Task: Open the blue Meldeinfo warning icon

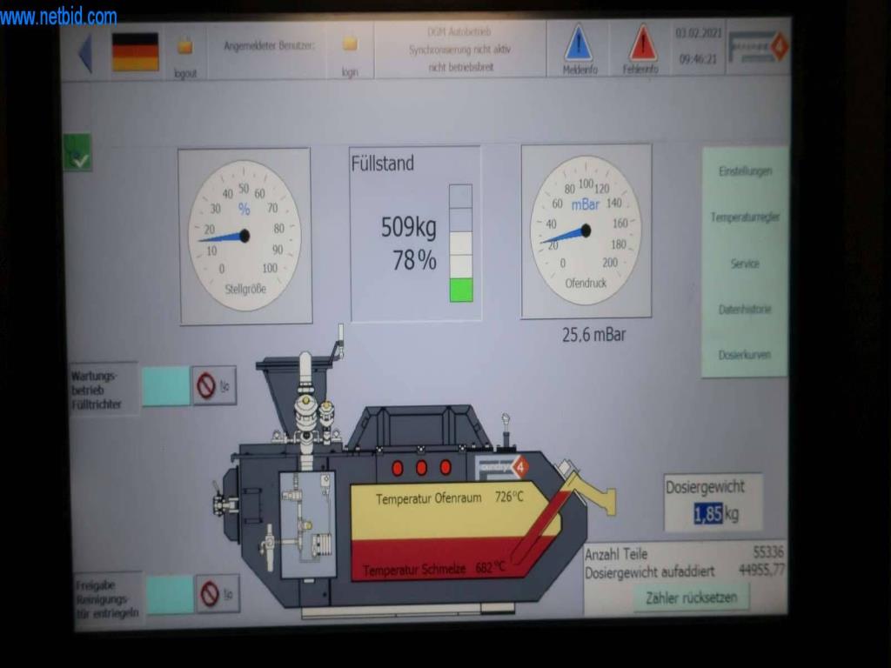Action: (x=579, y=43)
